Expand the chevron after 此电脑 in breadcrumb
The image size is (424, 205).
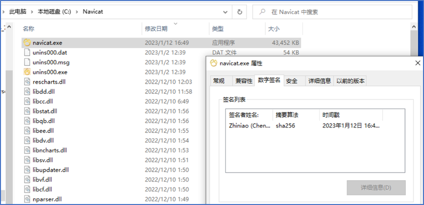point(32,12)
